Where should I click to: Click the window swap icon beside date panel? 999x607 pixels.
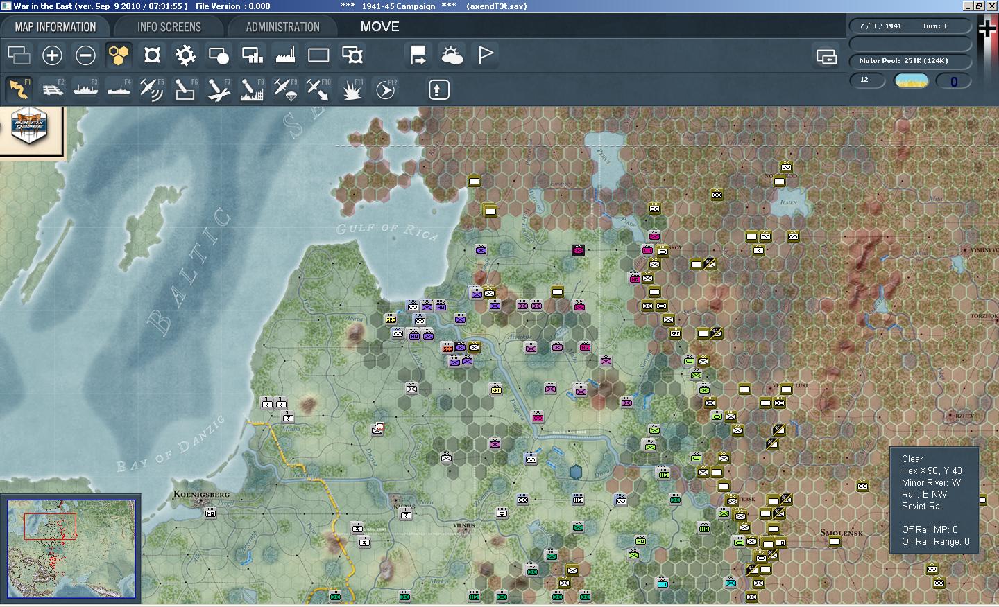pos(826,56)
